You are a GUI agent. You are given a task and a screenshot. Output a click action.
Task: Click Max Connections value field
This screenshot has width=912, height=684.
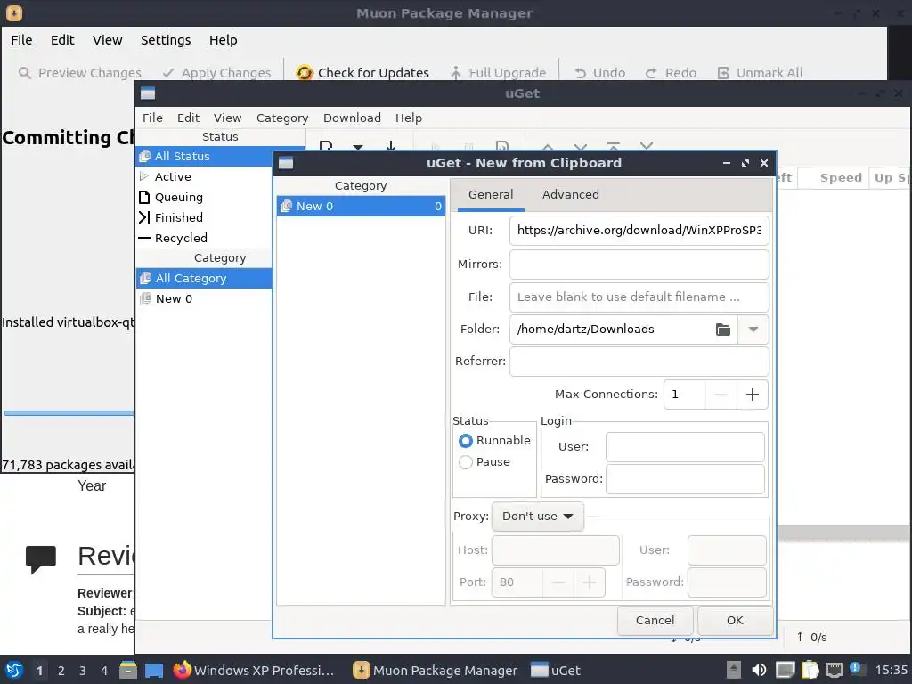pyautogui.click(x=685, y=395)
